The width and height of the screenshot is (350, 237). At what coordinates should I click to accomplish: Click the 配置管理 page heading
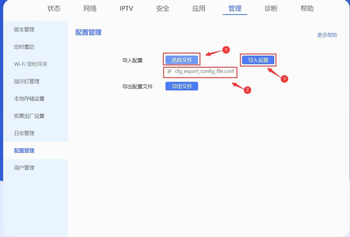click(89, 32)
